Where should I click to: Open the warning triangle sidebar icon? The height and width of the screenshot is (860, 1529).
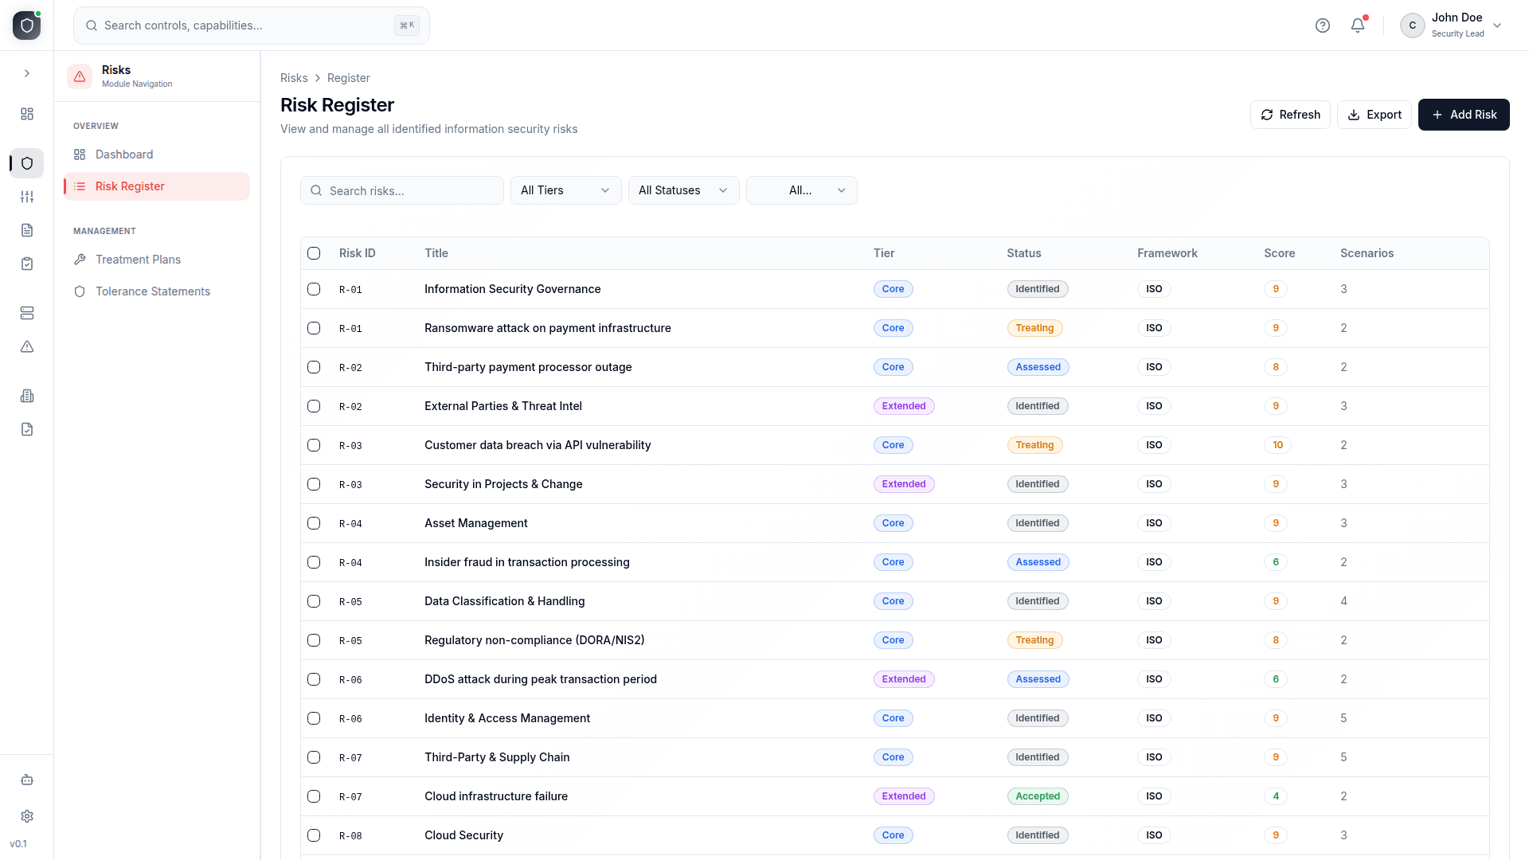click(27, 346)
